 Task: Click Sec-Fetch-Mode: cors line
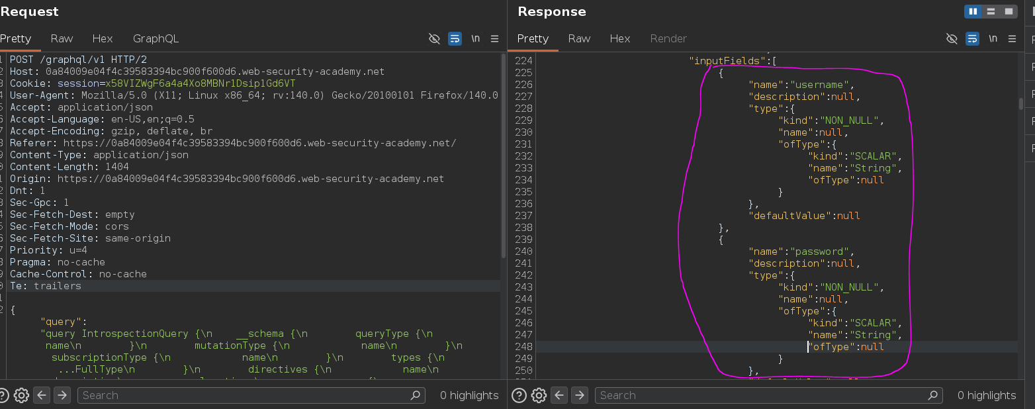tap(69, 226)
